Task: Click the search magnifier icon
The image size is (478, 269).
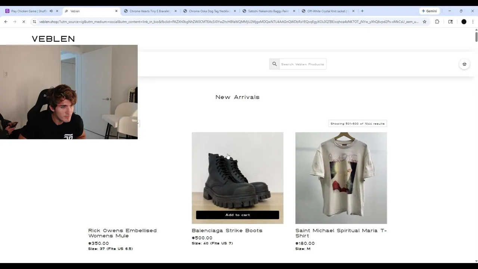Action: tap(274, 64)
